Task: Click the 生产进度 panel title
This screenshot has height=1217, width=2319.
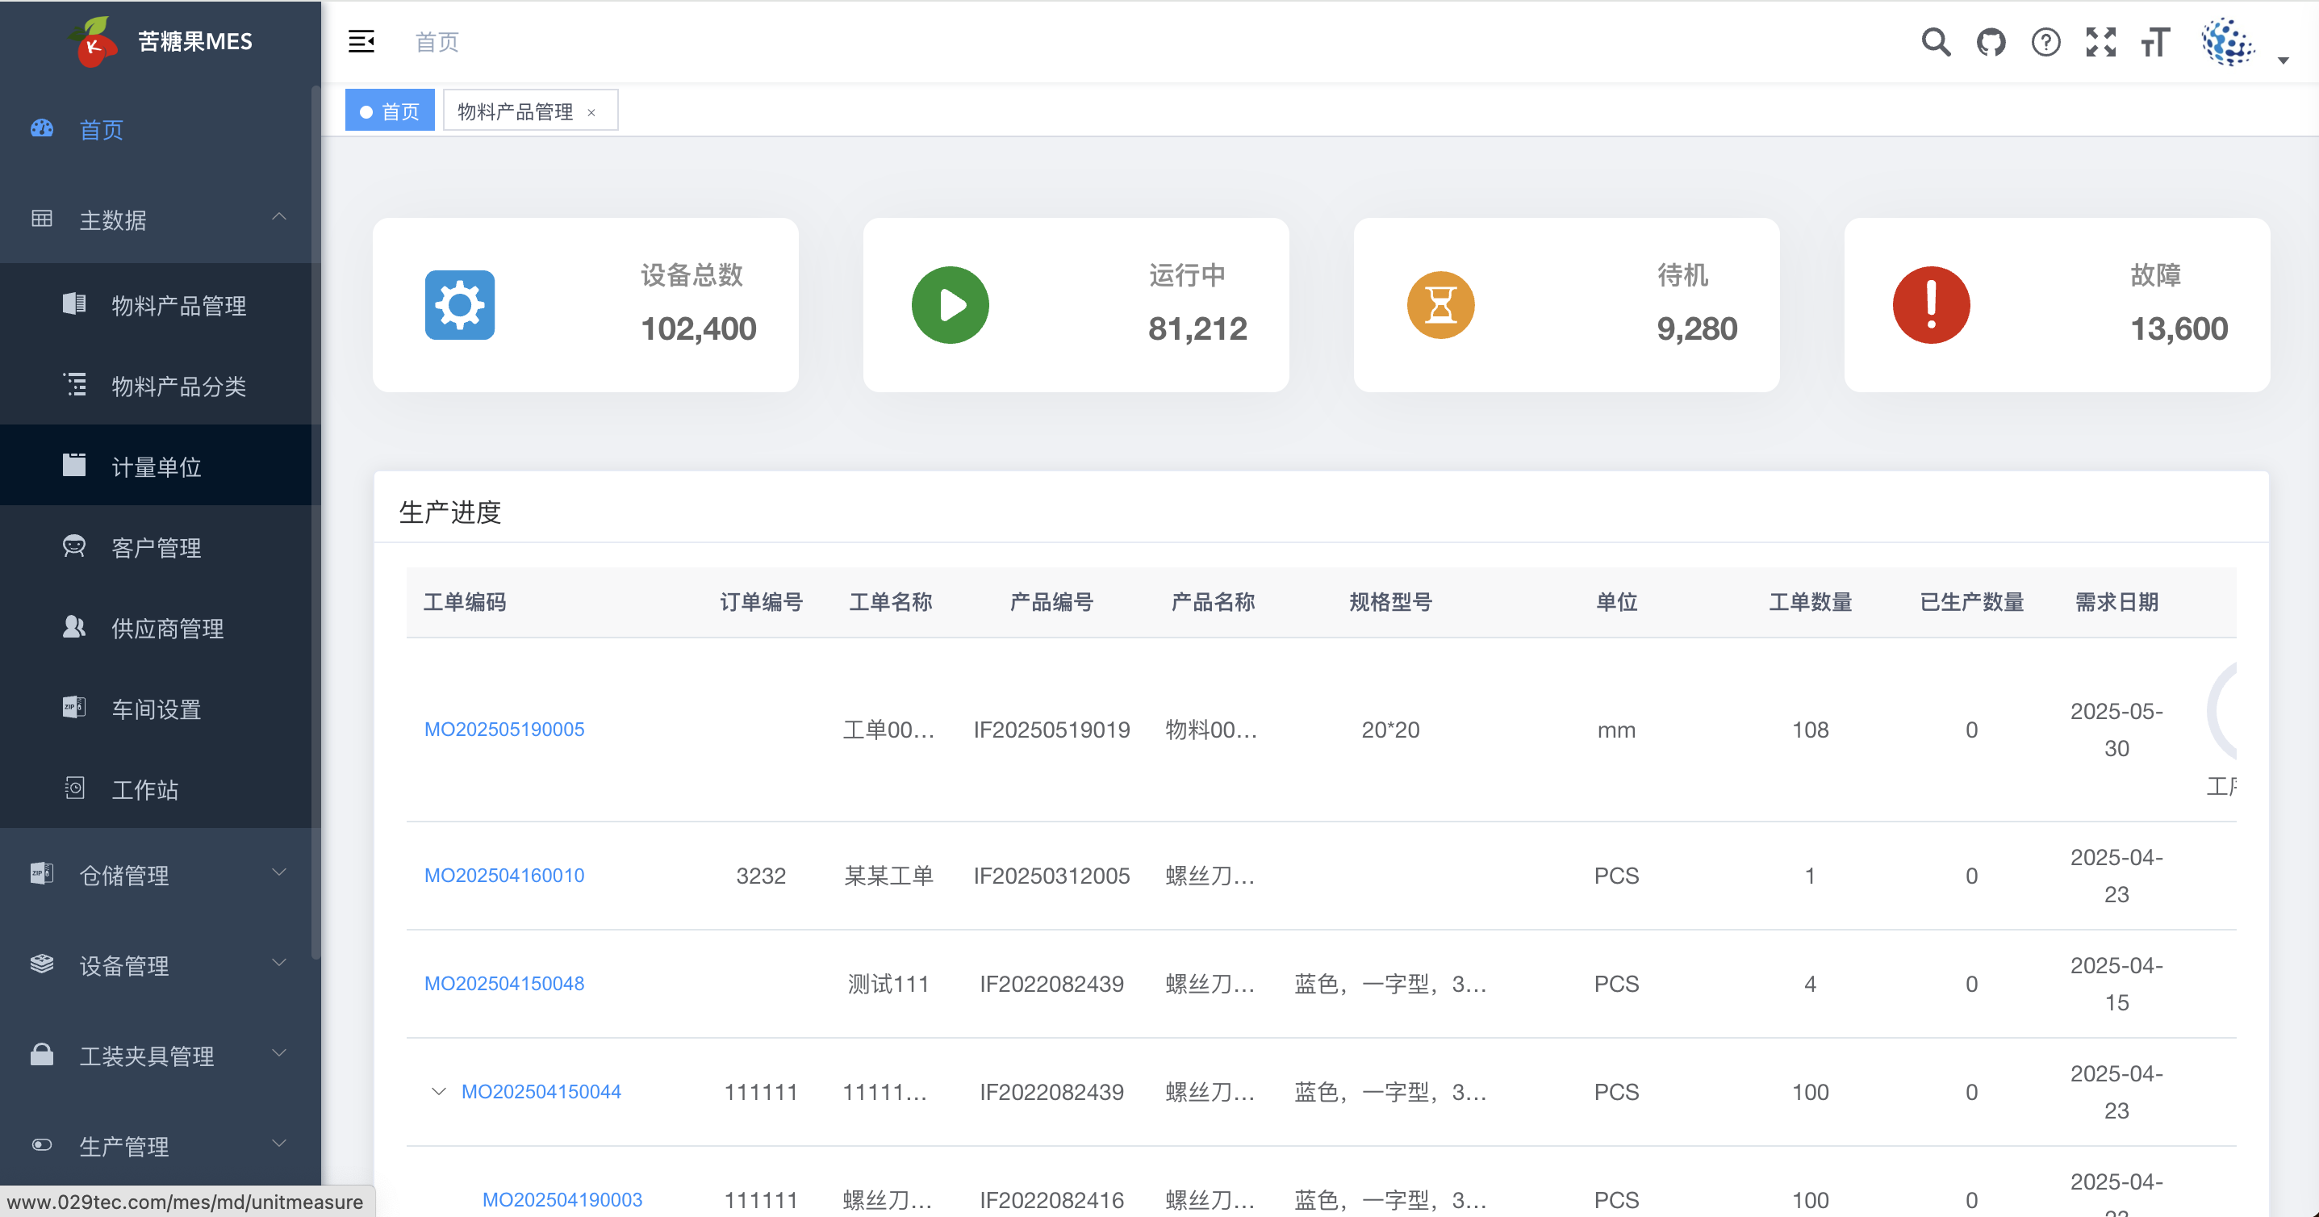Action: coord(449,512)
